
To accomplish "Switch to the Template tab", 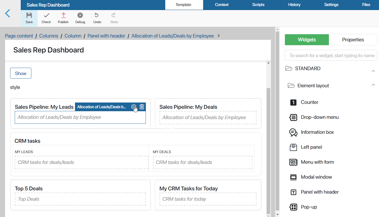I will coord(184,5).
